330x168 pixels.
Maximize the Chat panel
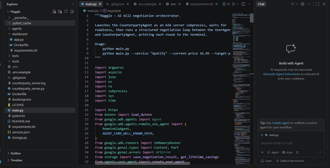(318, 4)
